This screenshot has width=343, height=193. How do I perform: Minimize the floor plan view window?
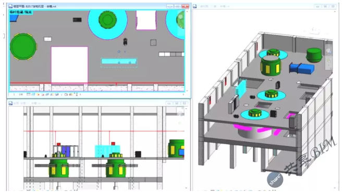(170, 6)
